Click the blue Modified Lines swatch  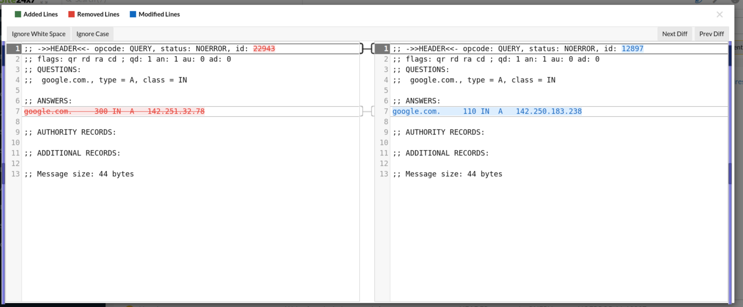pyautogui.click(x=133, y=14)
